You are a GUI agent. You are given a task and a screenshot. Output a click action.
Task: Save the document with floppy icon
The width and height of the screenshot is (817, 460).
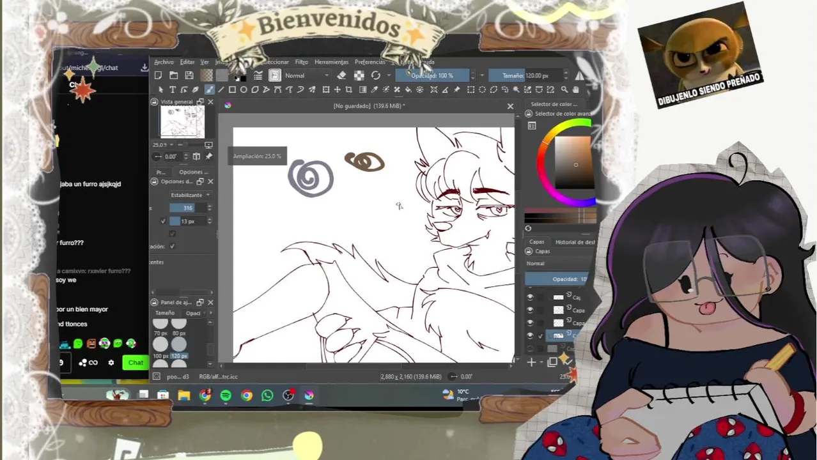tap(189, 75)
